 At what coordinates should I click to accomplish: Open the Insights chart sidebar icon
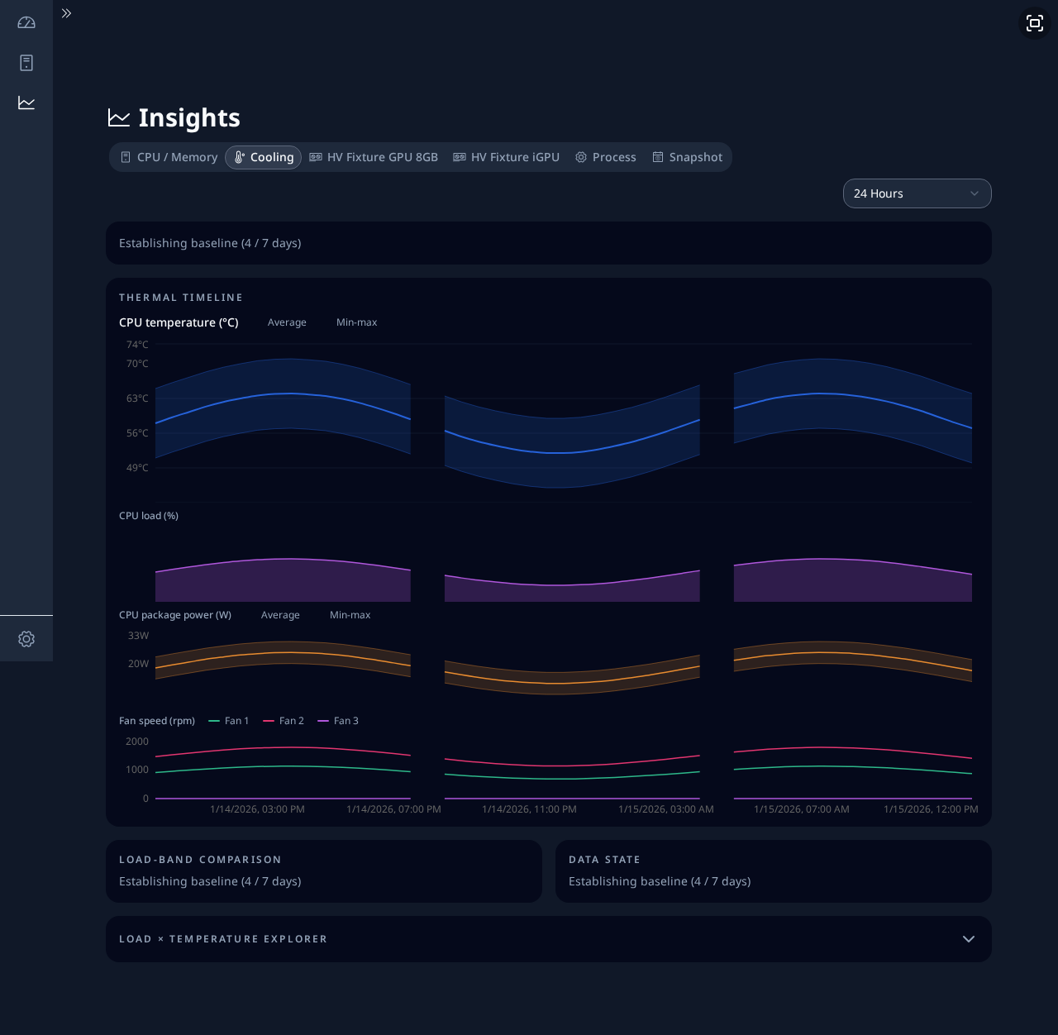pos(26,103)
